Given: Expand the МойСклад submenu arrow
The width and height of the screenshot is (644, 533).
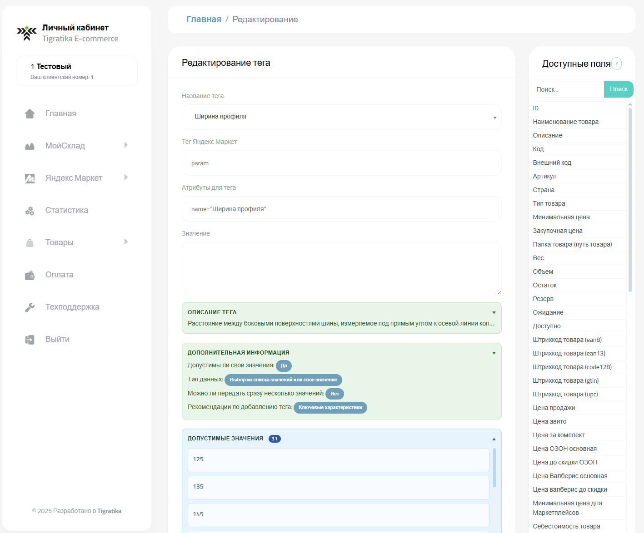Looking at the screenshot, I should (126, 145).
